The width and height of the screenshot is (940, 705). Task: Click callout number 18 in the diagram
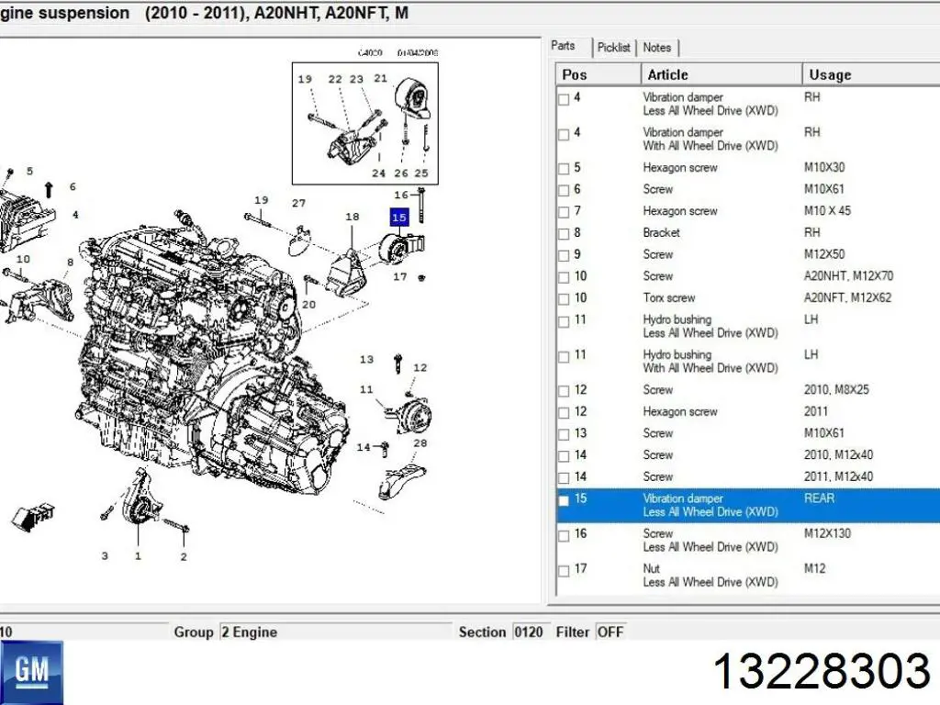tap(352, 217)
